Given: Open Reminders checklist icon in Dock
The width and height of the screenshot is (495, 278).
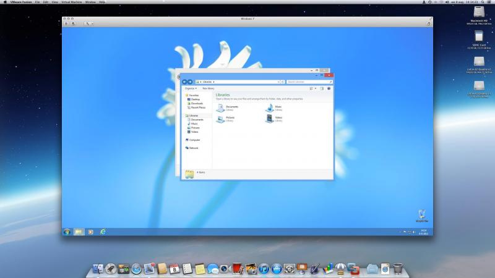Looking at the screenshot, I should point(187,269).
